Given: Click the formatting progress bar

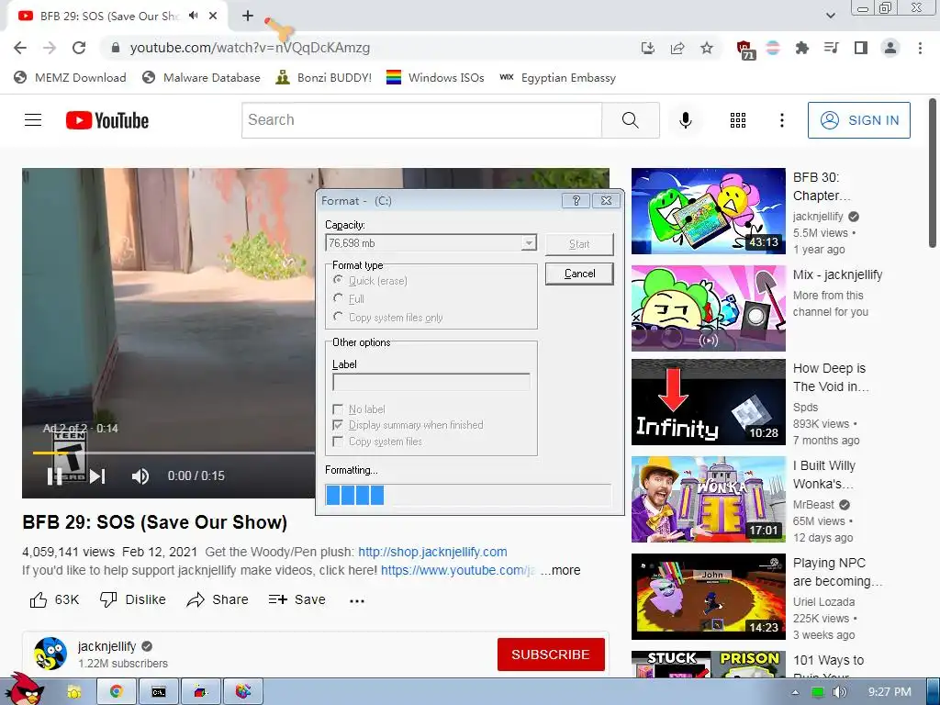Looking at the screenshot, I should coord(468,495).
